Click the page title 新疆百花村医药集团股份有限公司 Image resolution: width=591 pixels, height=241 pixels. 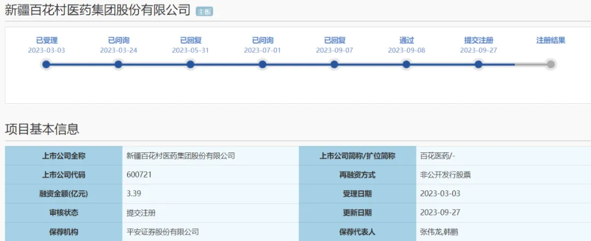[x=97, y=10]
